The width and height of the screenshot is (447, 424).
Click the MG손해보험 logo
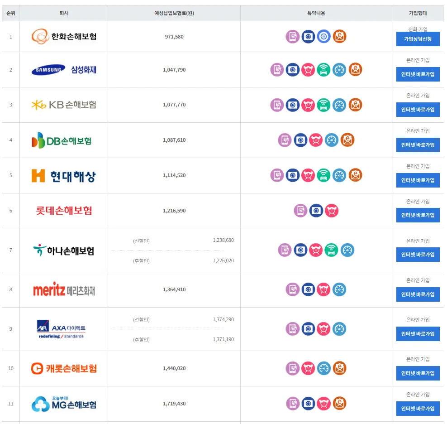tap(64, 404)
